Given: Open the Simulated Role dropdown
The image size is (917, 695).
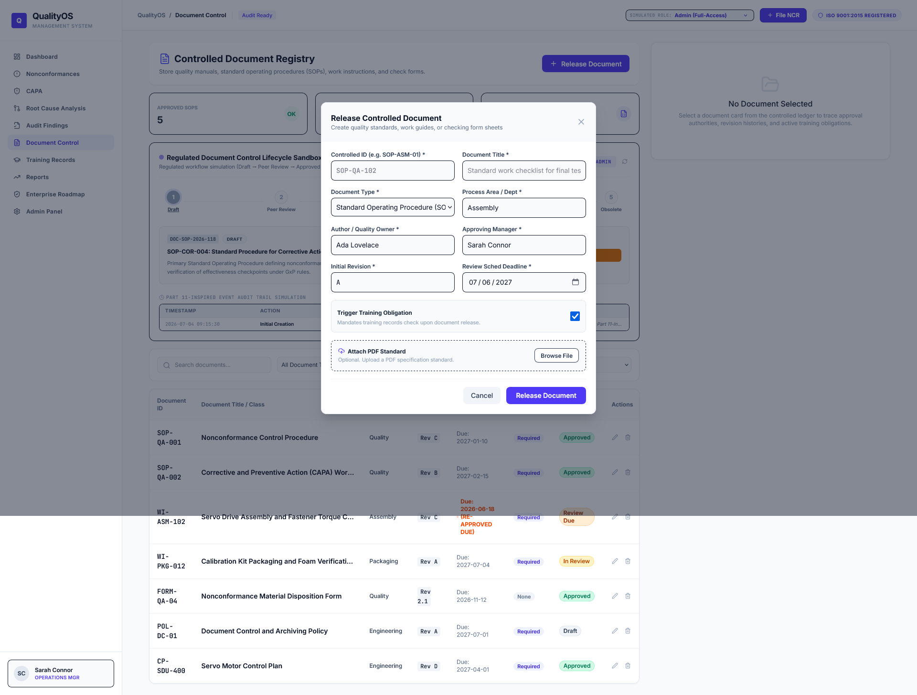Looking at the screenshot, I should pyautogui.click(x=690, y=15).
